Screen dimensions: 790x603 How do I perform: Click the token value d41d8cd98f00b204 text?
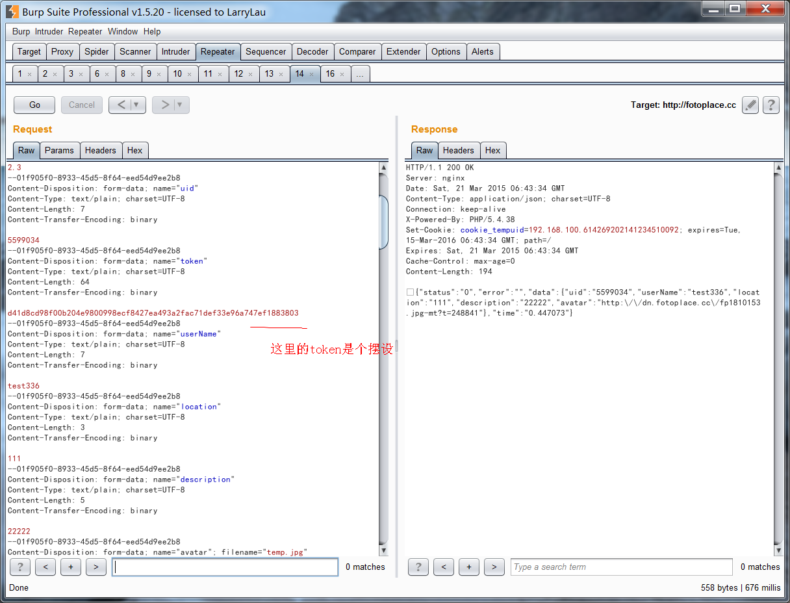(153, 313)
